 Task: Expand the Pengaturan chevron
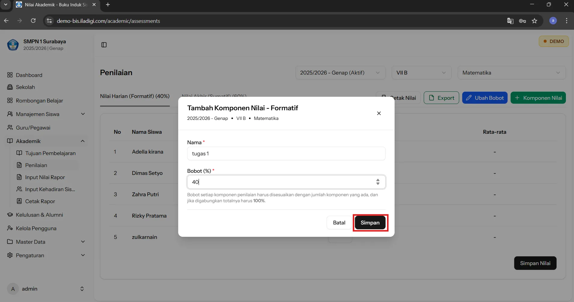click(83, 255)
